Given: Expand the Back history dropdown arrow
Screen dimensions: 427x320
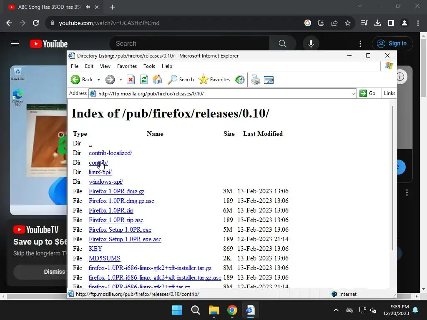Looking at the screenshot, I should pyautogui.click(x=98, y=80).
